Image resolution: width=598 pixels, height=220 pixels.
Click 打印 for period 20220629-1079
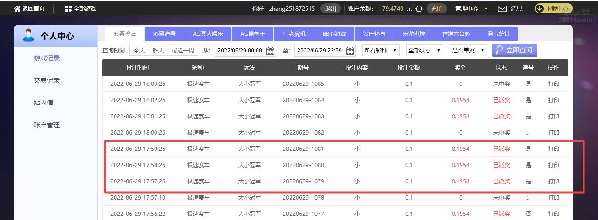click(x=553, y=181)
